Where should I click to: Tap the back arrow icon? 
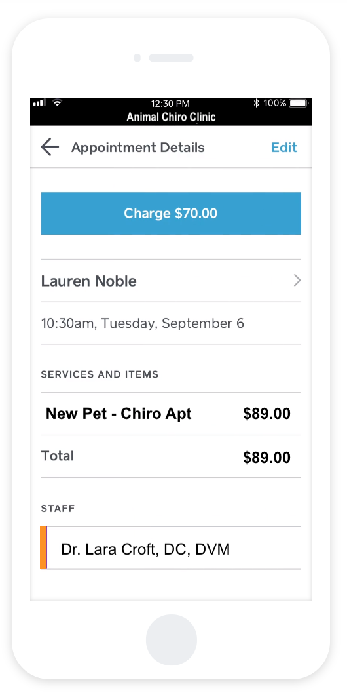(x=50, y=147)
